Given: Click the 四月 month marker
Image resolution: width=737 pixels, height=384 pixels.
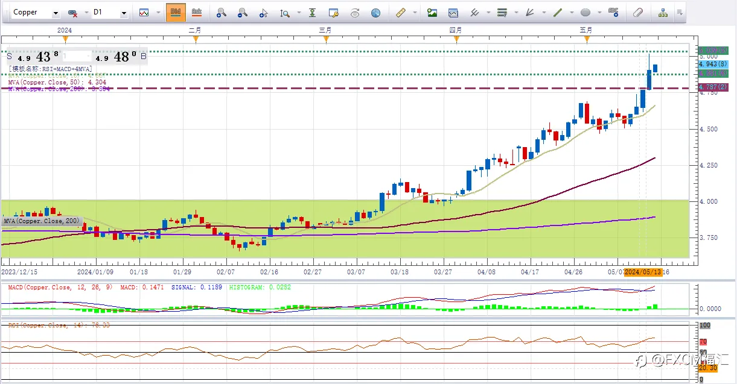Looking at the screenshot, I should point(456,31).
